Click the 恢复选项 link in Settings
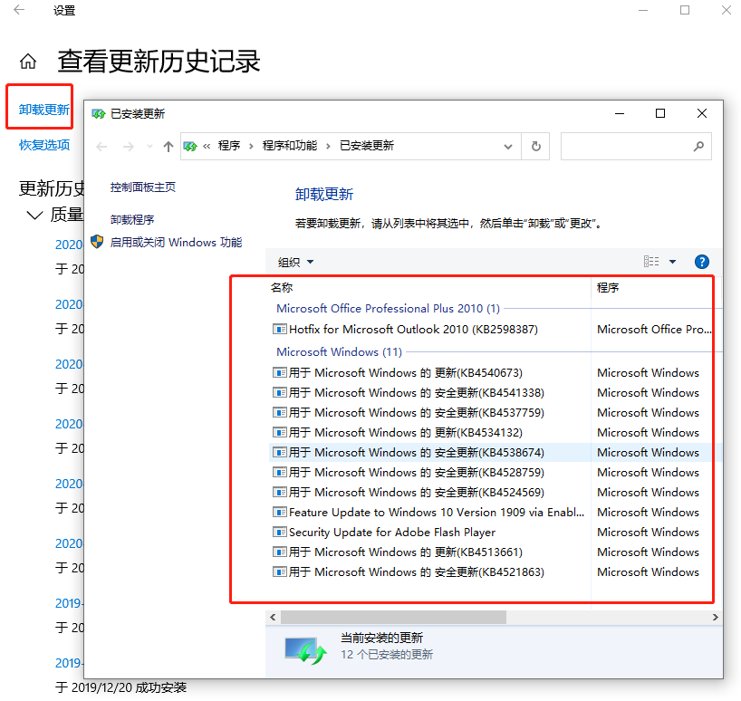Viewport: 741px width, 701px height. [x=44, y=145]
